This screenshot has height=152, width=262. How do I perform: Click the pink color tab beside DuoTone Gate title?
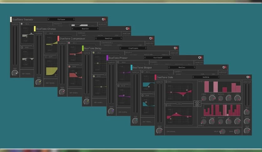click(155, 77)
